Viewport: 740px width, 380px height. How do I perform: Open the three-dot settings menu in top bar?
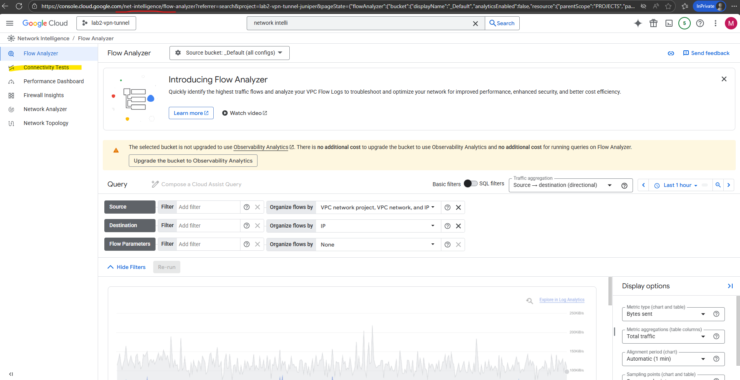716,23
